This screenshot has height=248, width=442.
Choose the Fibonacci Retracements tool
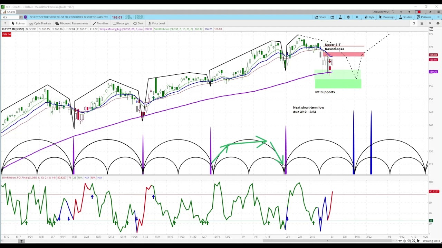coord(71,23)
